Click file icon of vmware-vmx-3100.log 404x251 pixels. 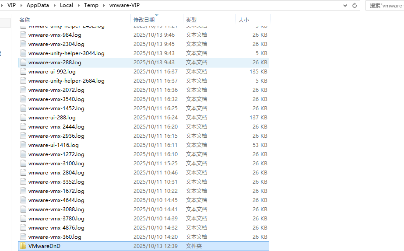(x=23, y=164)
